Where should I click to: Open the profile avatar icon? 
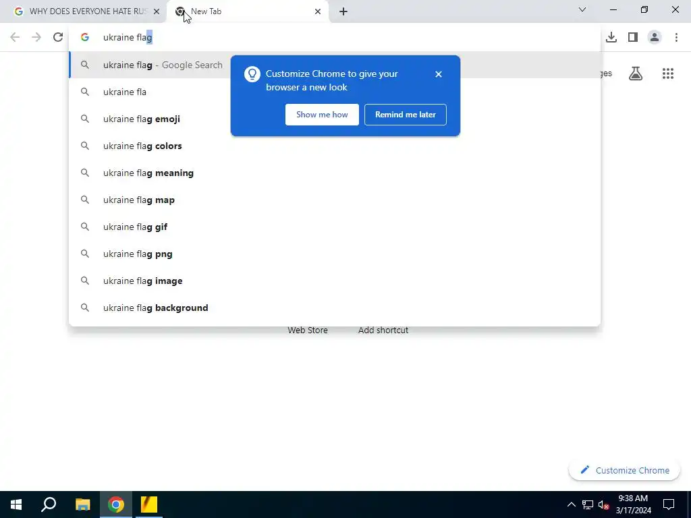(x=655, y=38)
